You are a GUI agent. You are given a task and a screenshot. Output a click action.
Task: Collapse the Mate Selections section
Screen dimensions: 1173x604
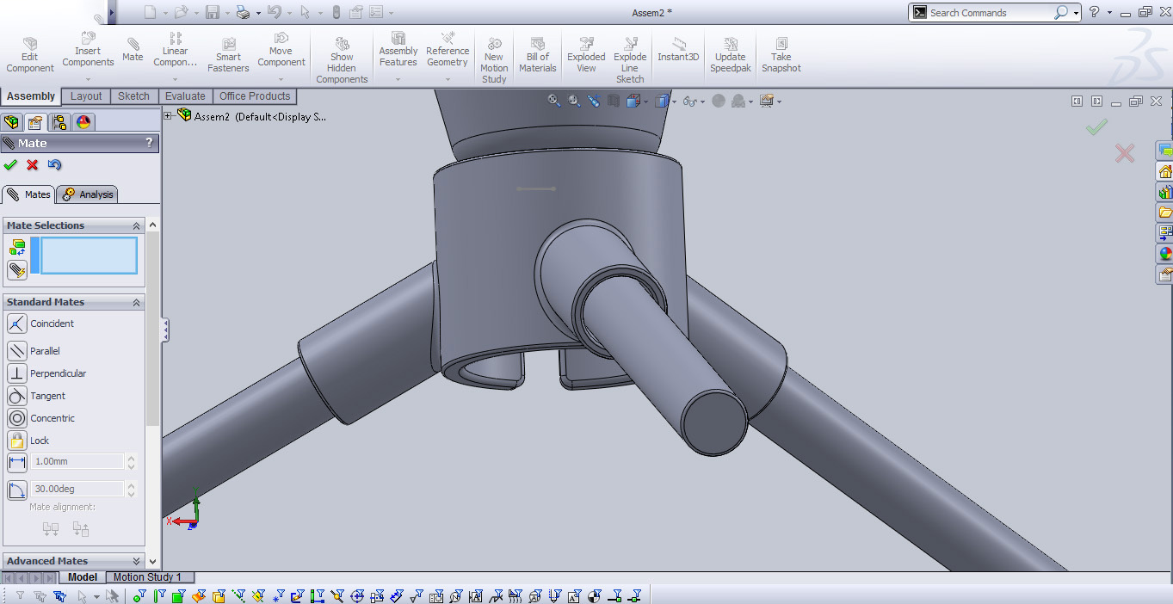(x=136, y=225)
